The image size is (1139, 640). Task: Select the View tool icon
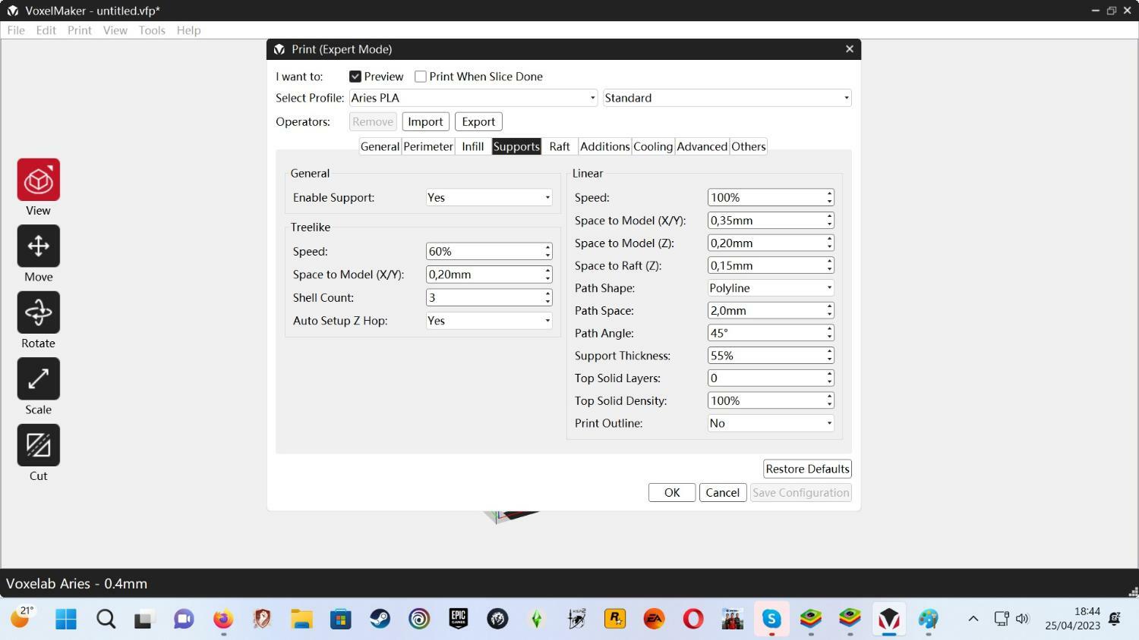click(39, 180)
